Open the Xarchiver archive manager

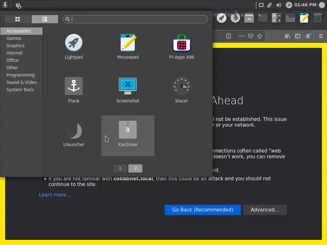[128, 136]
